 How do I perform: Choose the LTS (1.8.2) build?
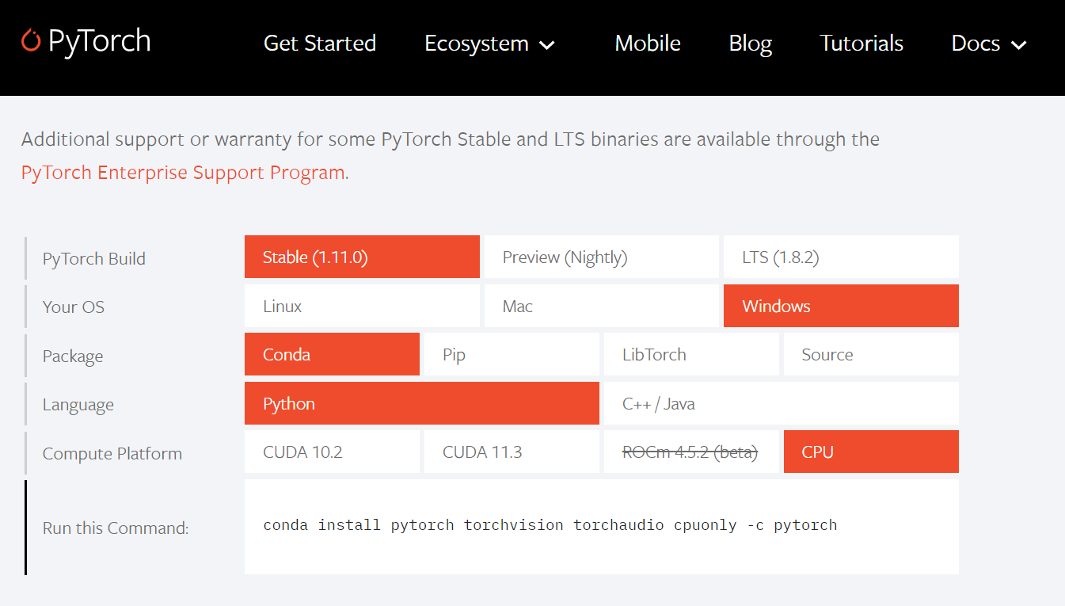[x=840, y=257]
